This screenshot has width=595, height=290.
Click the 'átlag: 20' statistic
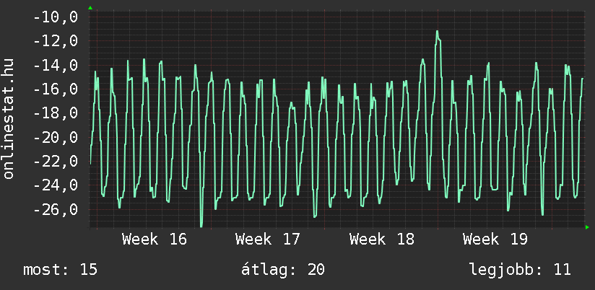(283, 270)
